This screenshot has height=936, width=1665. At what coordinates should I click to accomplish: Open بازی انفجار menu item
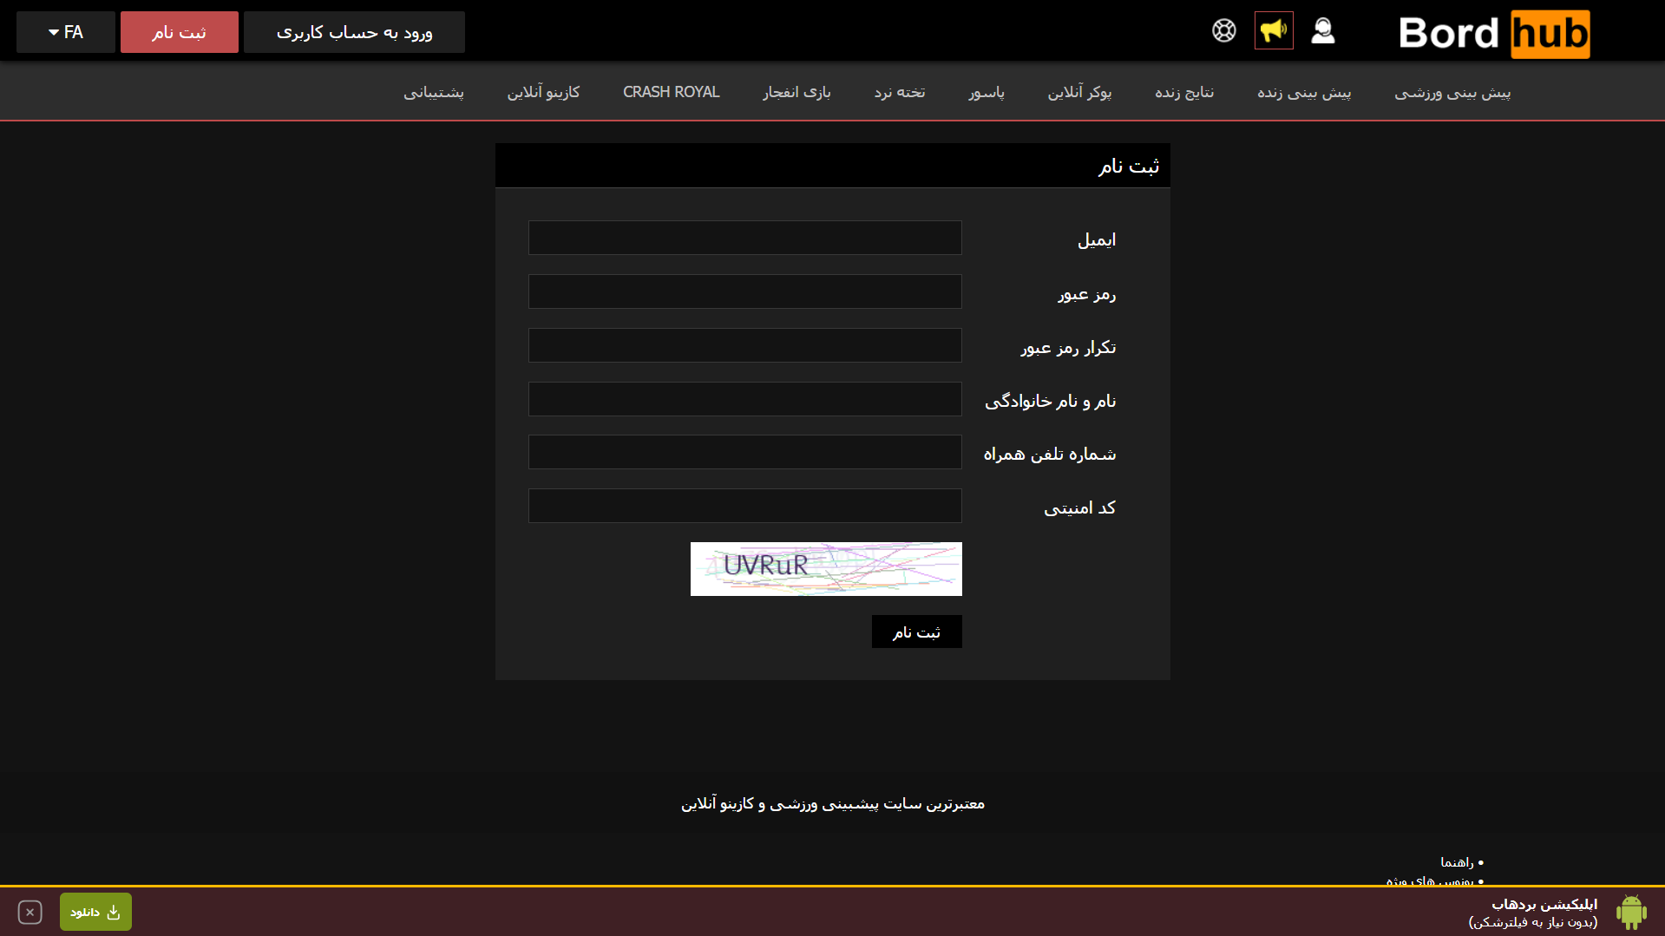point(796,92)
